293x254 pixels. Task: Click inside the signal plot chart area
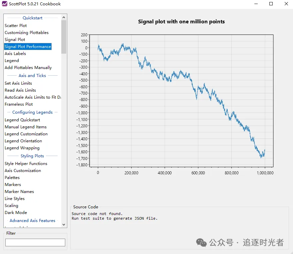click(x=181, y=100)
